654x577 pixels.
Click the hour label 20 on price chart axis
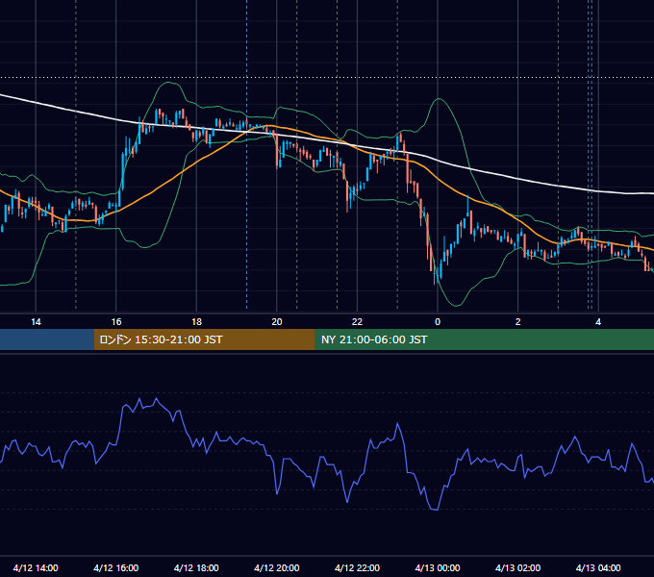click(277, 322)
